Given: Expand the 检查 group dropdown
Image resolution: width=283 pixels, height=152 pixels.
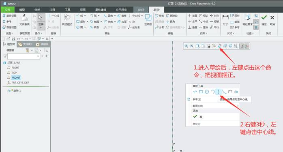Looking at the screenshot, I should [x=250, y=33].
